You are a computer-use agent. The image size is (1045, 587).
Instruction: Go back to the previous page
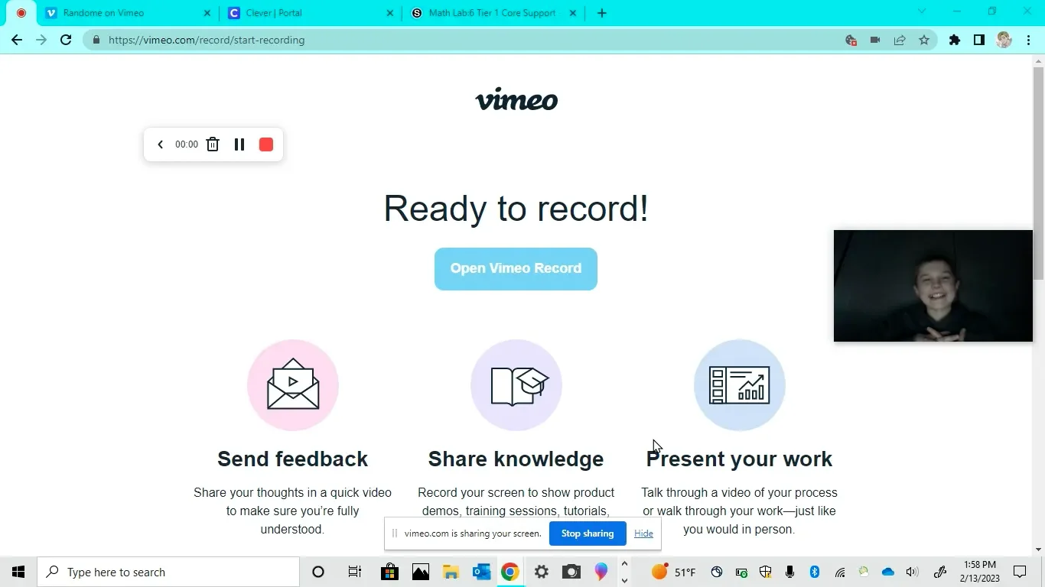(17, 40)
